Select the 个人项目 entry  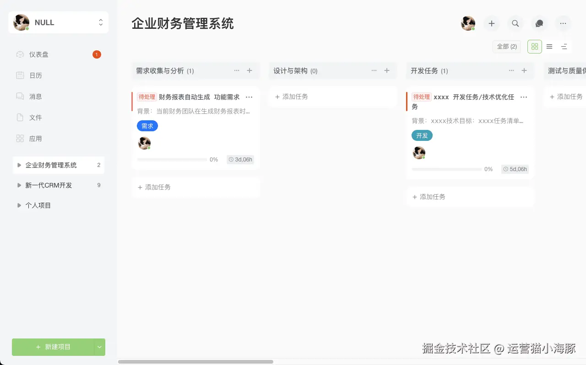pos(59,205)
